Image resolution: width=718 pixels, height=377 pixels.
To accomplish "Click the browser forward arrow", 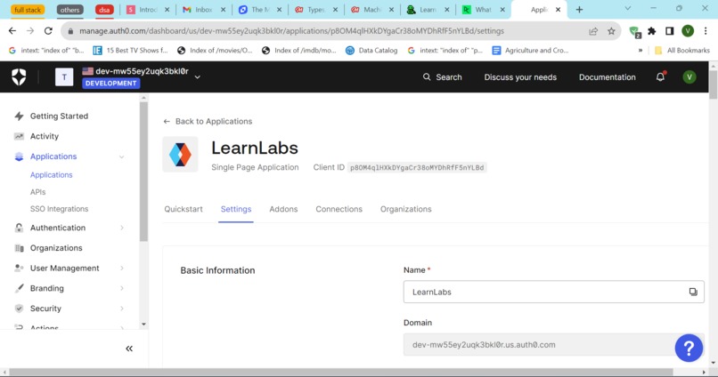I will pos(30,31).
